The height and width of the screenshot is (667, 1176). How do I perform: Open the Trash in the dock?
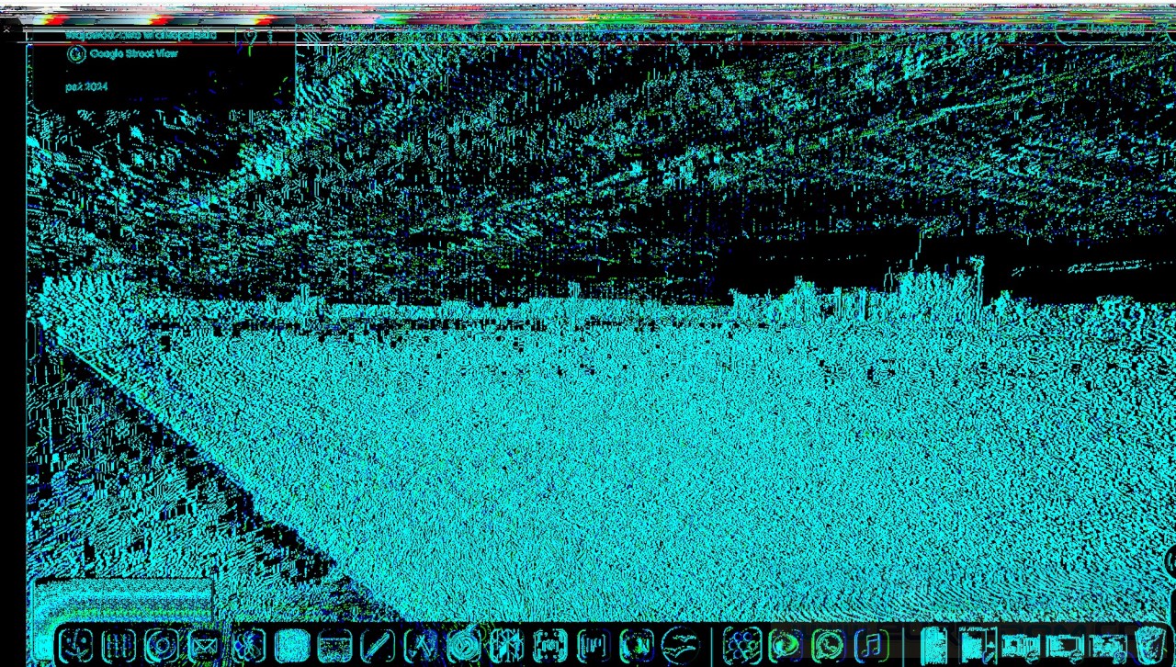pyautogui.click(x=1149, y=646)
